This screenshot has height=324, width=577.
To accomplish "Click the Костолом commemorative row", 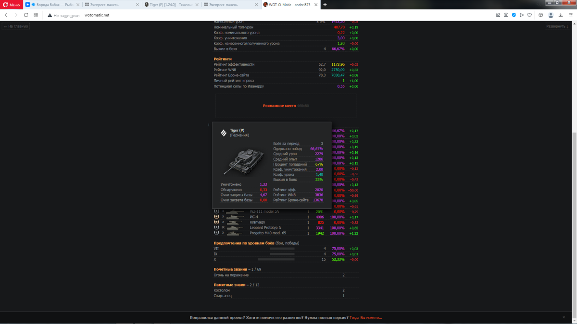I will pos(286,290).
